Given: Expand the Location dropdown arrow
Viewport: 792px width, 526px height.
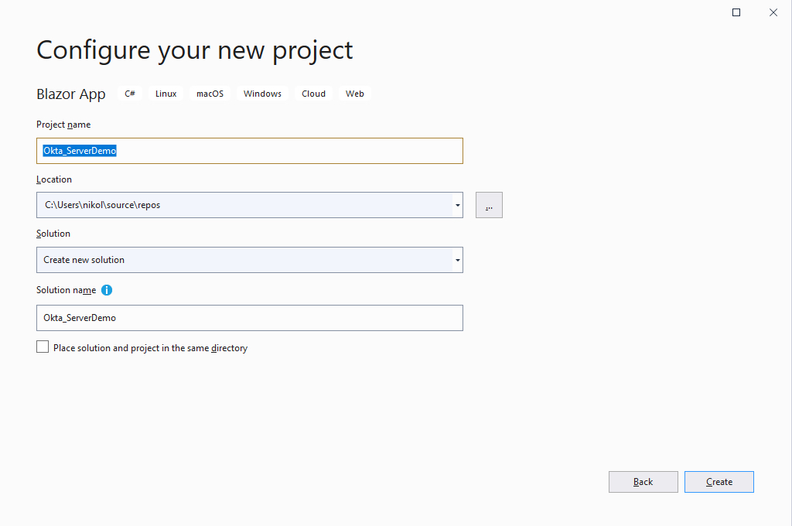Looking at the screenshot, I should [458, 205].
